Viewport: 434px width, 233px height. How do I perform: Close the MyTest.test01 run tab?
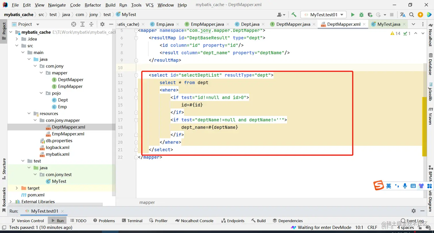pyautogui.click(x=62, y=211)
